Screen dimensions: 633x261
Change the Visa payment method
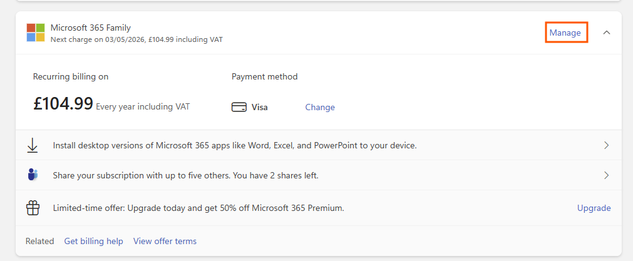click(320, 107)
